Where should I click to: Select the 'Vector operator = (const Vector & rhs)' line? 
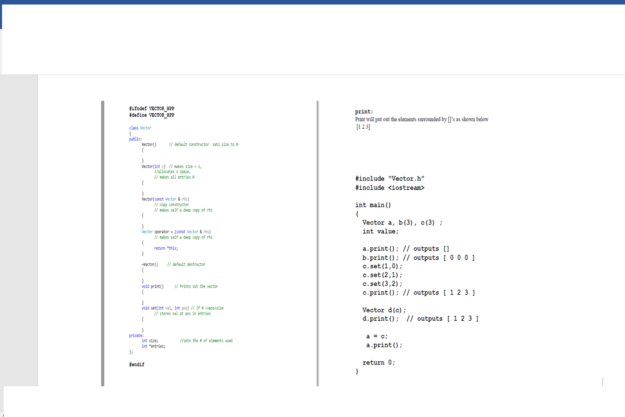click(x=176, y=232)
